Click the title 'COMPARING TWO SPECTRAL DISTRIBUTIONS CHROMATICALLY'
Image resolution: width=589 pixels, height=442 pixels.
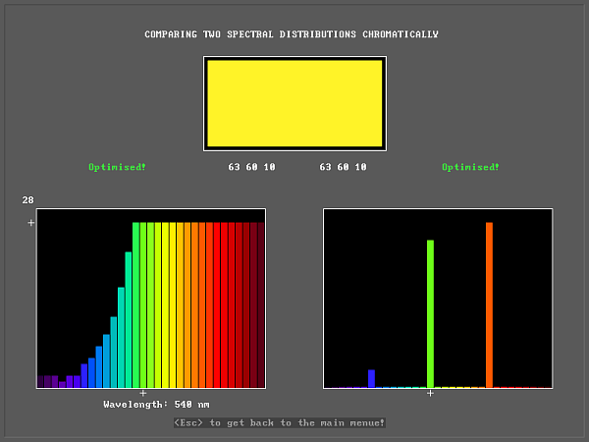(292, 34)
